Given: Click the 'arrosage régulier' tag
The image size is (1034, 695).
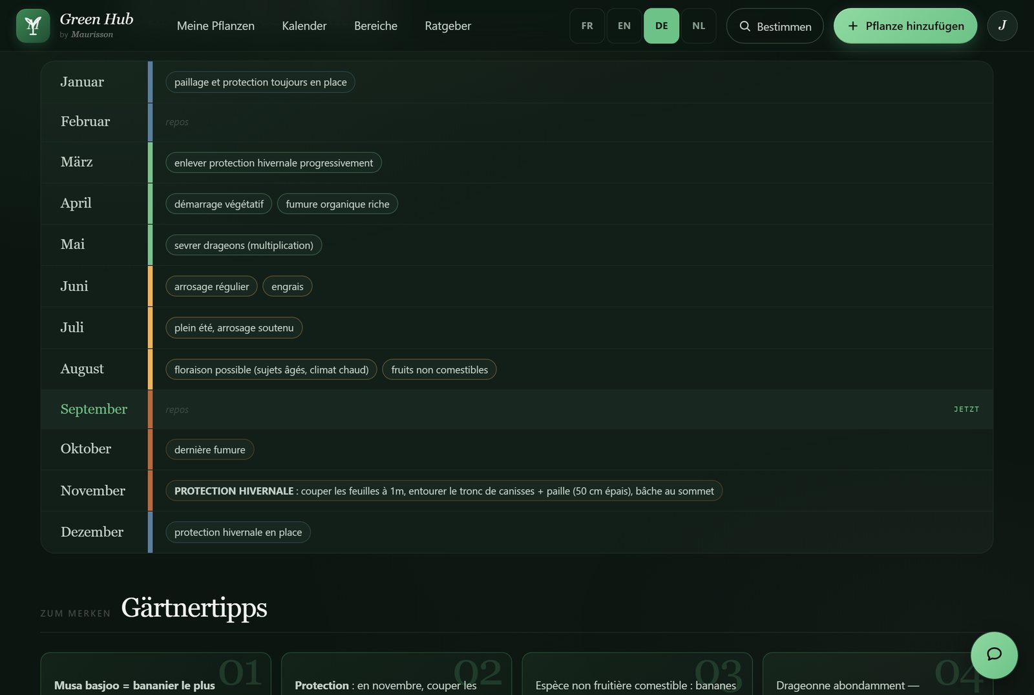Looking at the screenshot, I should (x=211, y=286).
